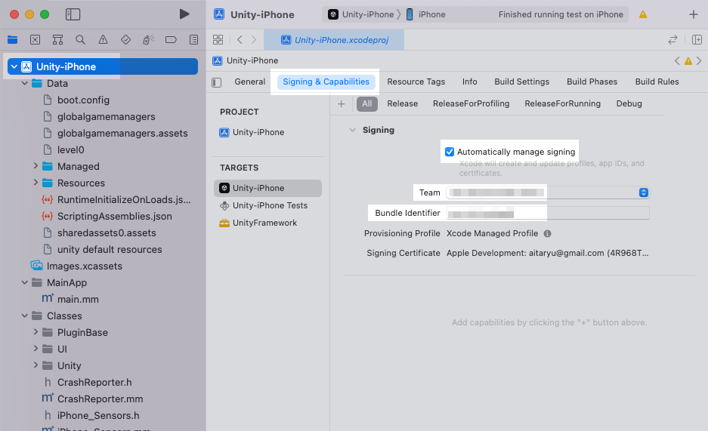Show Provisioning Profile info
The width and height of the screenshot is (708, 431).
pyautogui.click(x=547, y=233)
